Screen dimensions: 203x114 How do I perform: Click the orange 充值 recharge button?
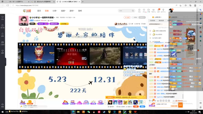click(136, 107)
